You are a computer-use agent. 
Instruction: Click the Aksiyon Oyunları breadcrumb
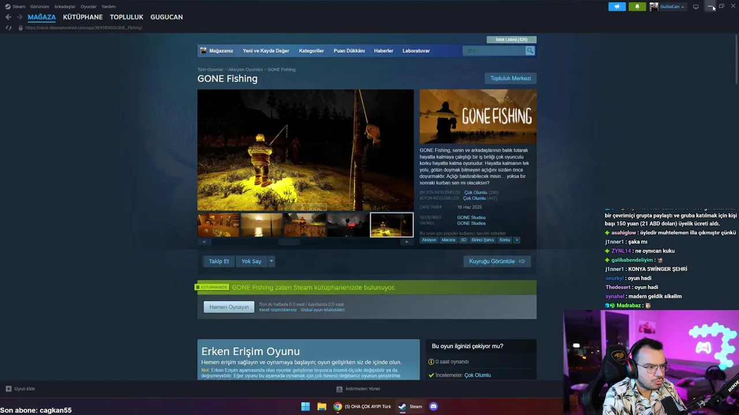[x=245, y=69]
